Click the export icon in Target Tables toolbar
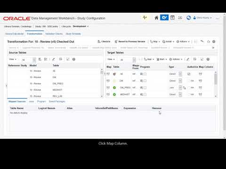Viewport: 226px width, 169px height. 195,59
